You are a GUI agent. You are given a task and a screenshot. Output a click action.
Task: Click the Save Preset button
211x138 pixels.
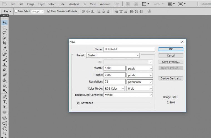pos(171,62)
